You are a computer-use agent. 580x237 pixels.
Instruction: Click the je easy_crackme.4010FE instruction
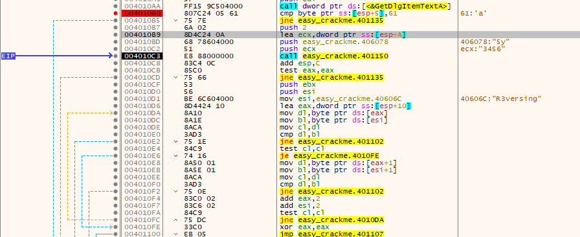tap(329, 155)
